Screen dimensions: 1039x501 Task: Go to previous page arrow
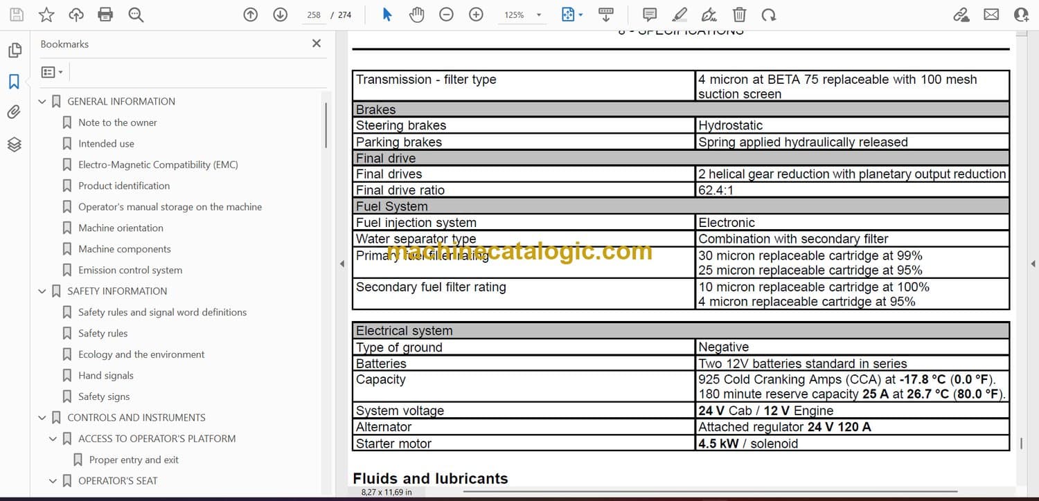point(251,15)
